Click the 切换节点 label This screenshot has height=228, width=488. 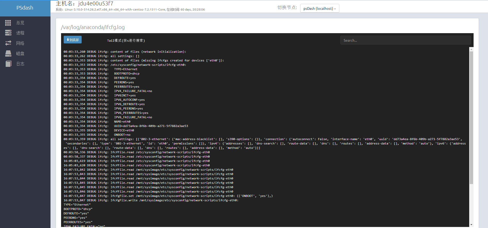(287, 7)
